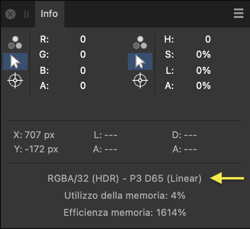Click the right sampler crosshair target icon

point(140,80)
